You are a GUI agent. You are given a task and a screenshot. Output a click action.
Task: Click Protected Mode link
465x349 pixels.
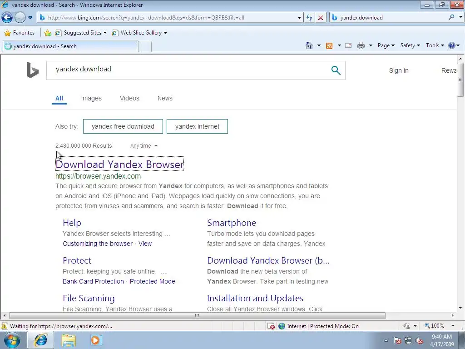(153, 281)
